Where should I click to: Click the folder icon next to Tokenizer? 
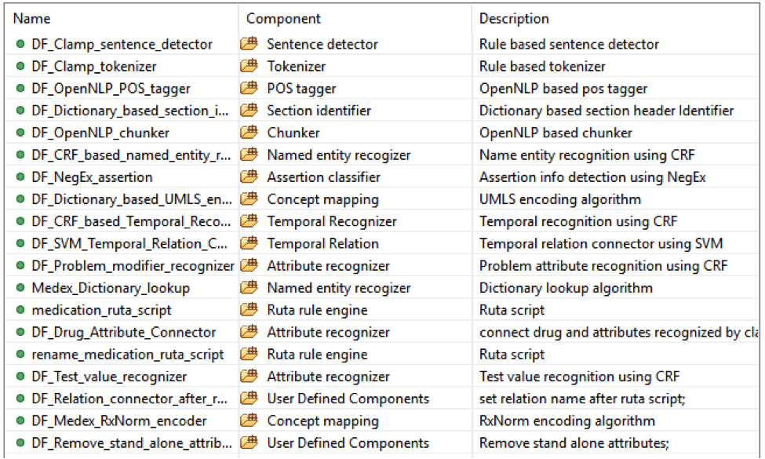point(250,66)
